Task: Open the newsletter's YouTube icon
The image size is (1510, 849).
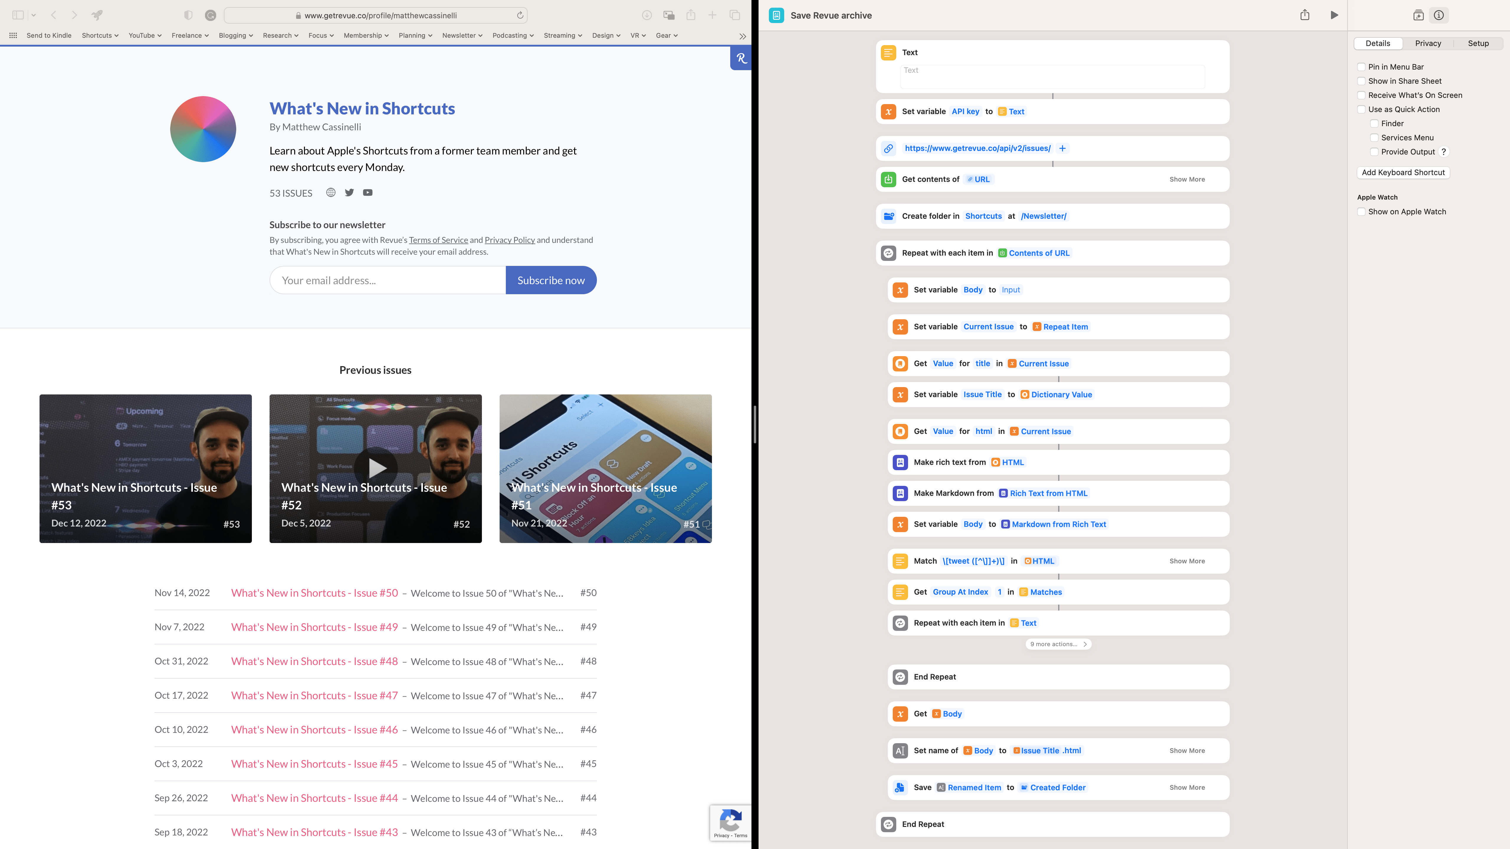Action: click(367, 193)
